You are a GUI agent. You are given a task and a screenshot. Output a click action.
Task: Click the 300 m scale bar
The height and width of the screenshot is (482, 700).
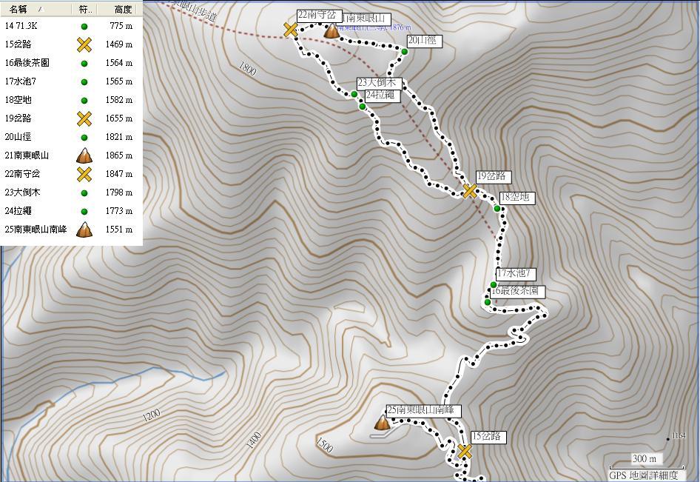645,461
